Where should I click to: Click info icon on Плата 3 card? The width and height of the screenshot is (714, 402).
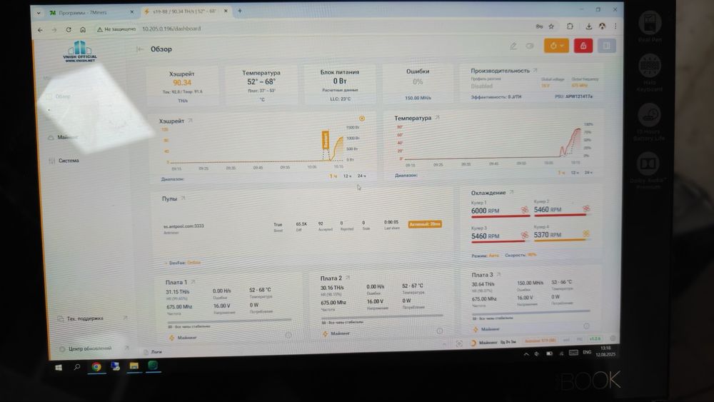point(586,326)
